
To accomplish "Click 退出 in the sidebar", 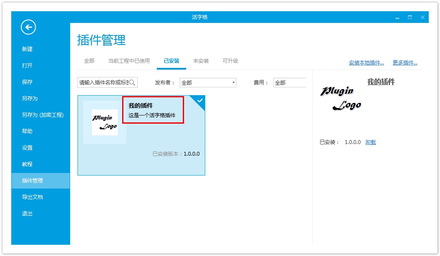I will (x=27, y=214).
